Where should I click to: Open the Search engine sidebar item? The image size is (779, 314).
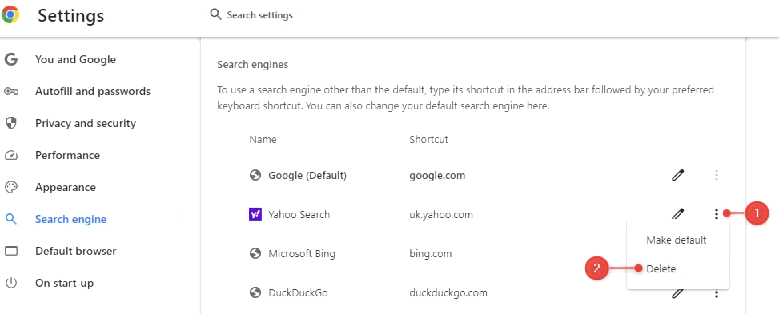point(70,219)
